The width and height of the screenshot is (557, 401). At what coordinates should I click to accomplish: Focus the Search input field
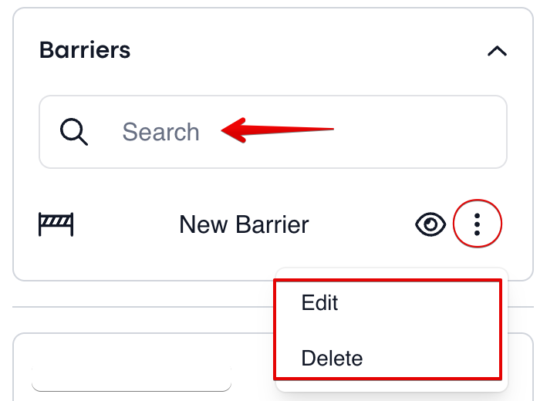click(x=273, y=132)
